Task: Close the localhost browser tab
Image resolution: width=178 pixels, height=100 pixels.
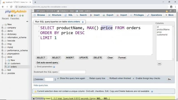Action: click(x=30, y=2)
